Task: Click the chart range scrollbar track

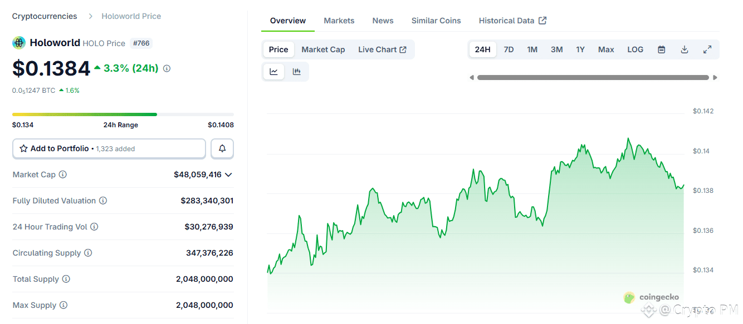Action: 593,78
